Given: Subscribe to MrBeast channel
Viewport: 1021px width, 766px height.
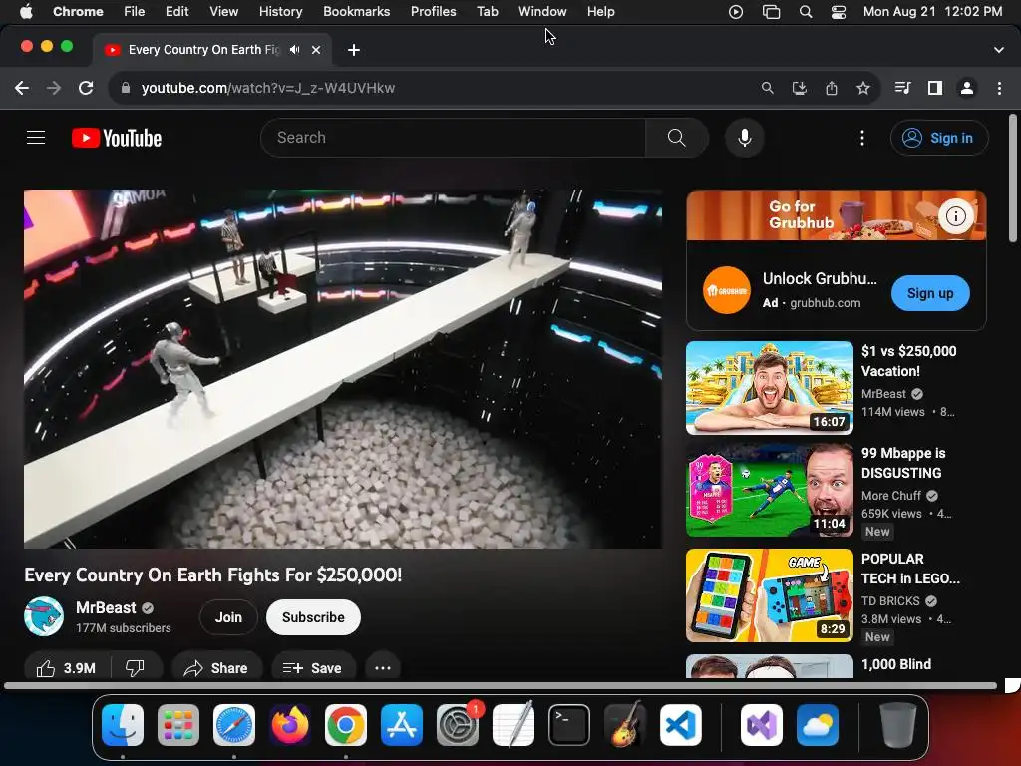Looking at the screenshot, I should [x=313, y=617].
